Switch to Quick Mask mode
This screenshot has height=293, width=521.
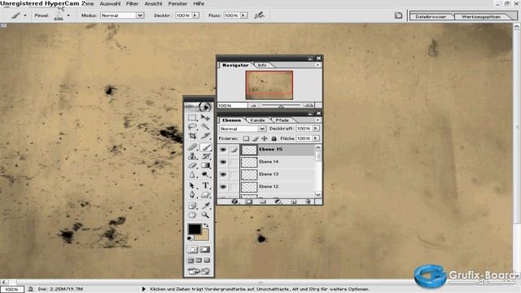coord(204,250)
